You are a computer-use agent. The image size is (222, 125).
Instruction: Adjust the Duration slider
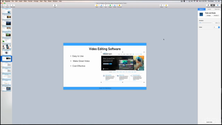[x=205, y=23]
